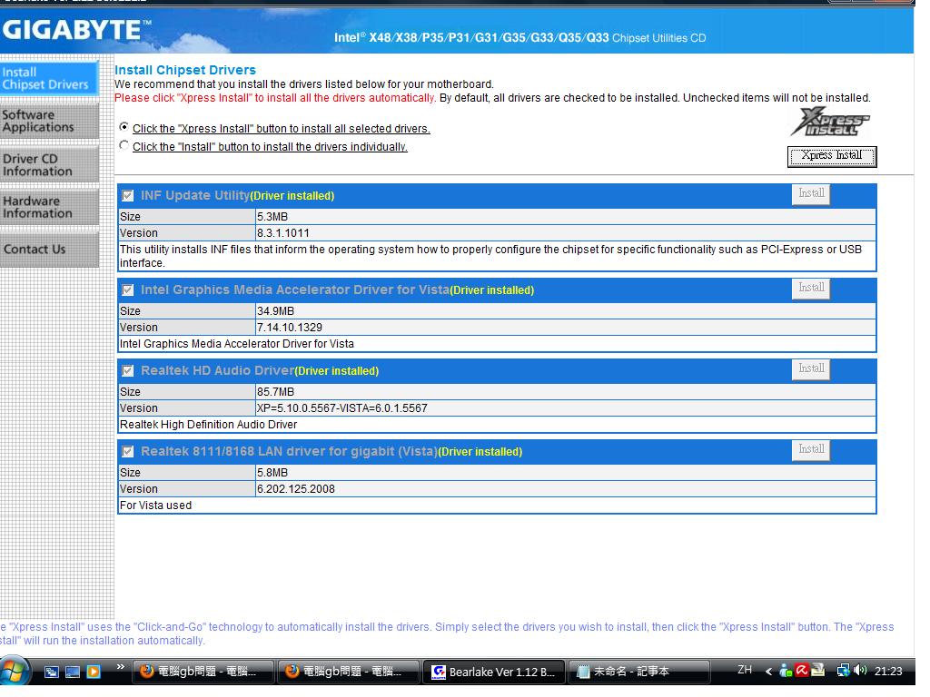Click the volume speaker tray icon
The height and width of the screenshot is (697, 930).
(859, 672)
